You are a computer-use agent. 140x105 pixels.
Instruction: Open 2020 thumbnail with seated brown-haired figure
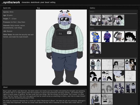[130, 65]
